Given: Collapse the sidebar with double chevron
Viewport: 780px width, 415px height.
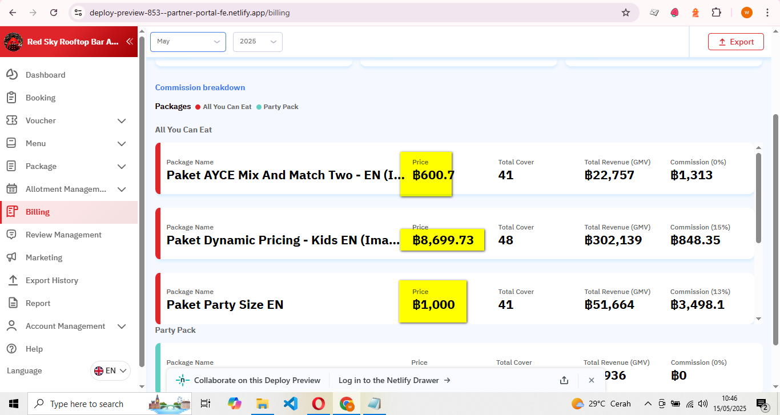Looking at the screenshot, I should tap(130, 42).
